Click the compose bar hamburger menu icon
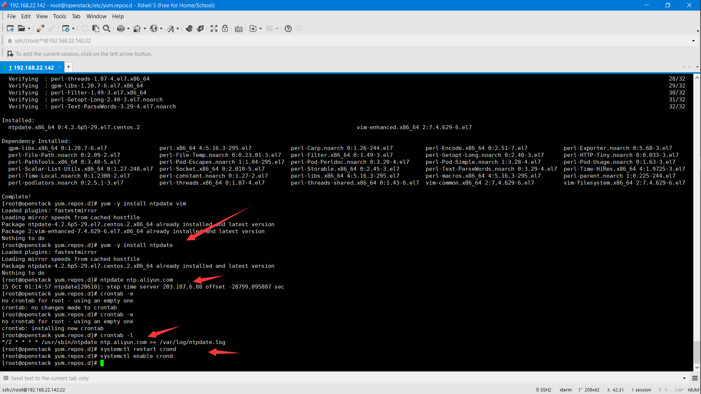The image size is (701, 394). click(x=695, y=378)
